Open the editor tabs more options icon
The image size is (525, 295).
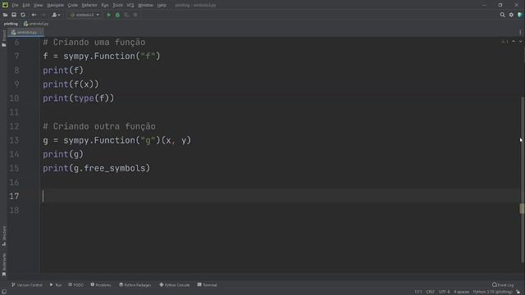coord(520,33)
